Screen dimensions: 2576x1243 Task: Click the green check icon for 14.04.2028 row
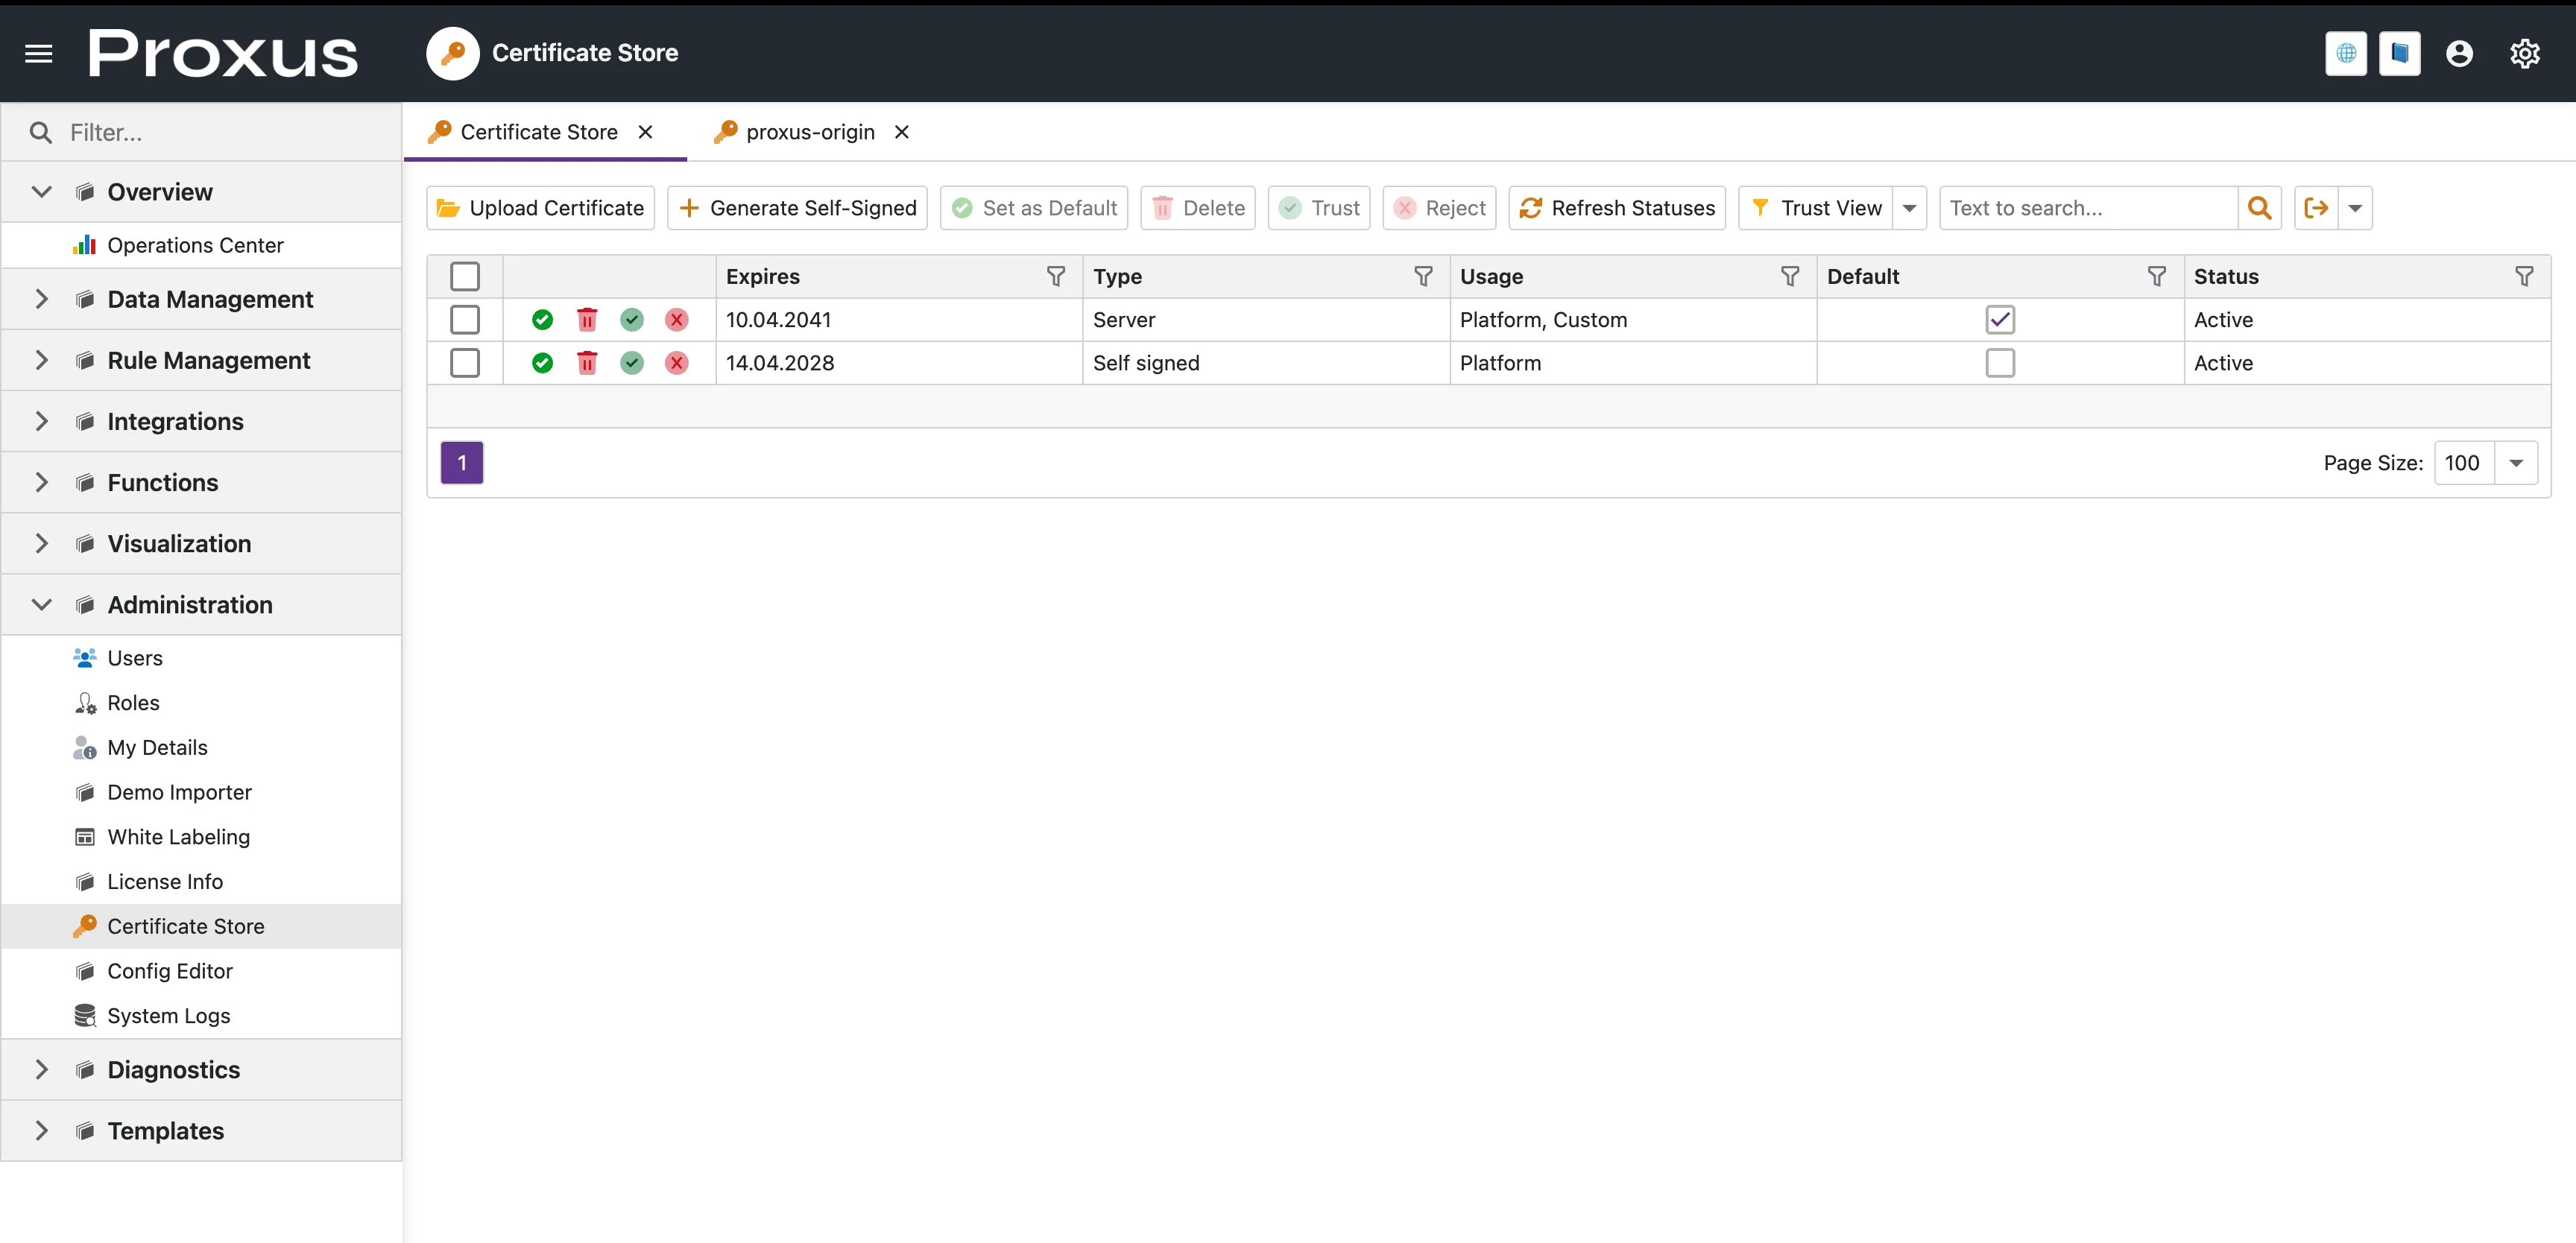tap(542, 363)
